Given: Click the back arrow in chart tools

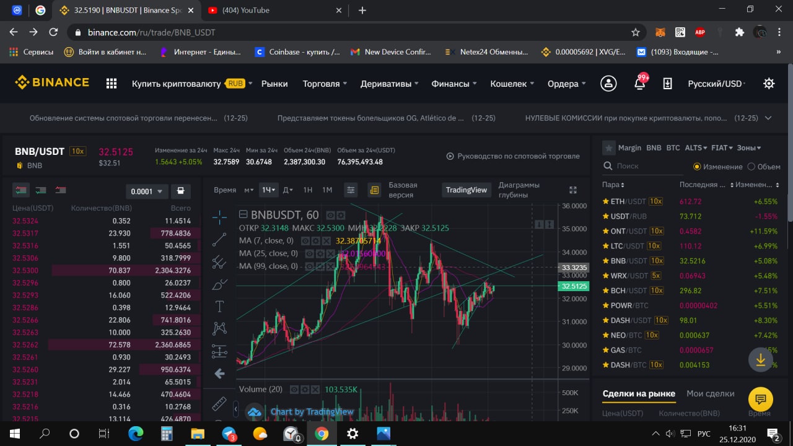Looking at the screenshot, I should pyautogui.click(x=219, y=374).
